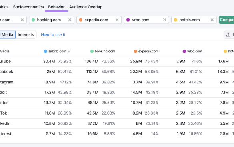
Task: Remove expedia.com with its X icon
Action: (117, 20)
